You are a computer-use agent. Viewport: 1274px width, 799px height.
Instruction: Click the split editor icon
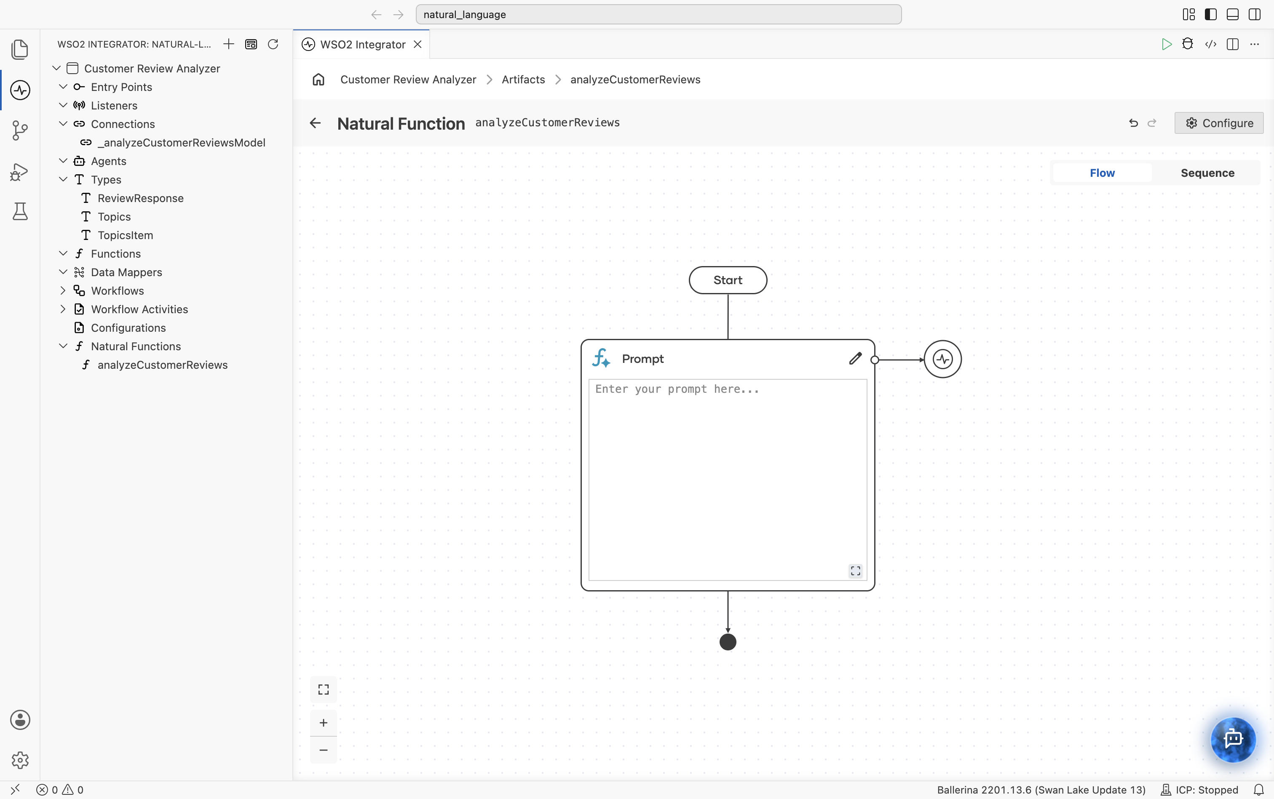[x=1233, y=44]
